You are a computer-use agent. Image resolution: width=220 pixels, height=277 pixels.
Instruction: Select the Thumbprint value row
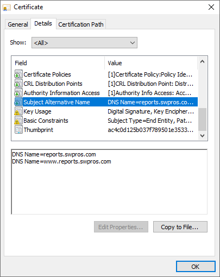(106, 130)
